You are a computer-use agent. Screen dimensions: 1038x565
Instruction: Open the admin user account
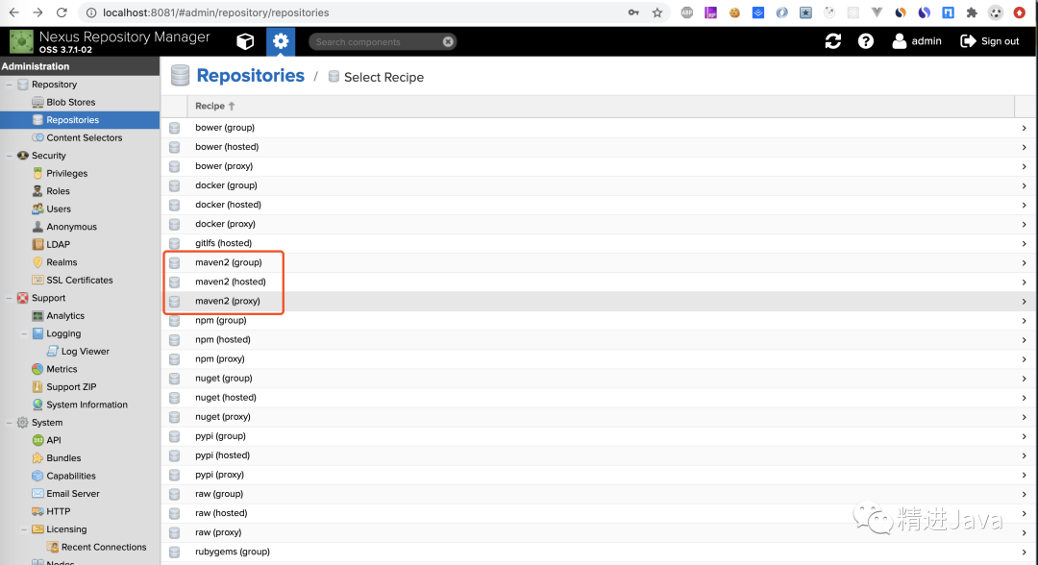tap(917, 41)
